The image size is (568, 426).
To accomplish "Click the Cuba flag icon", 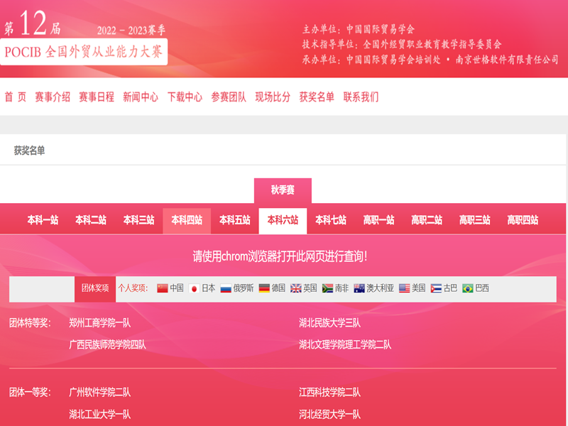I will (436, 288).
